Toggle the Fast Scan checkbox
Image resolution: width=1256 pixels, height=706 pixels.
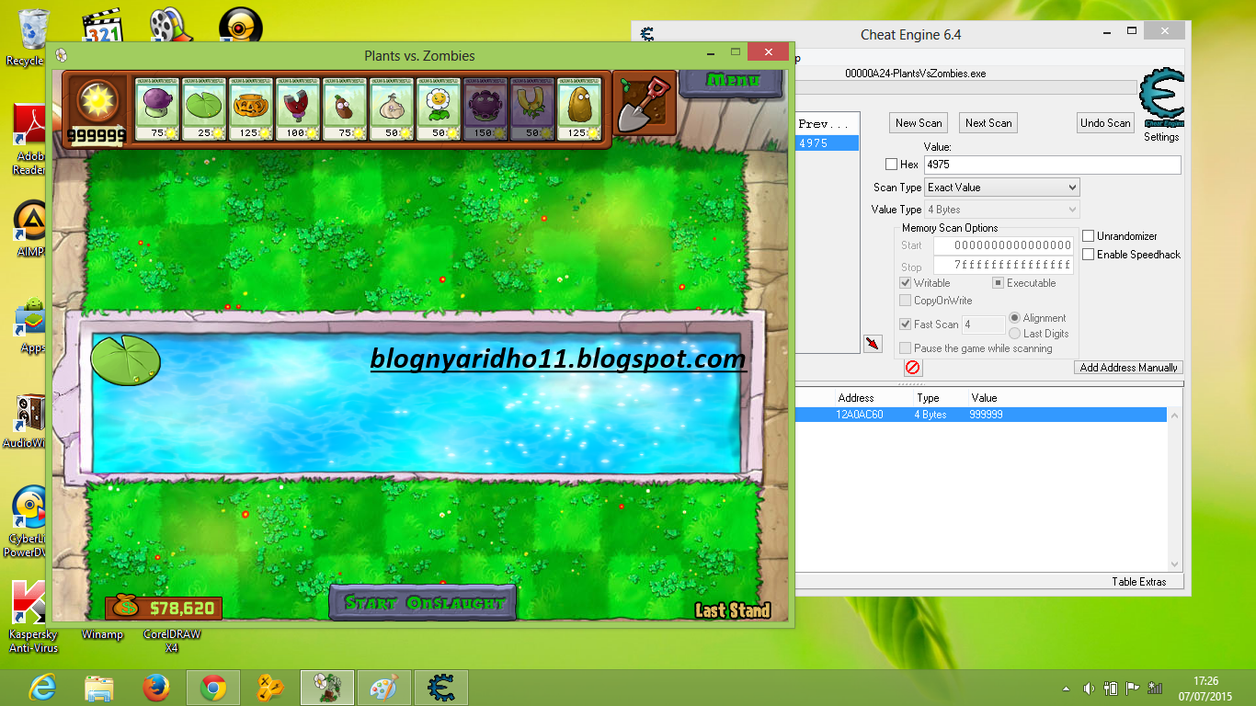[x=906, y=324]
